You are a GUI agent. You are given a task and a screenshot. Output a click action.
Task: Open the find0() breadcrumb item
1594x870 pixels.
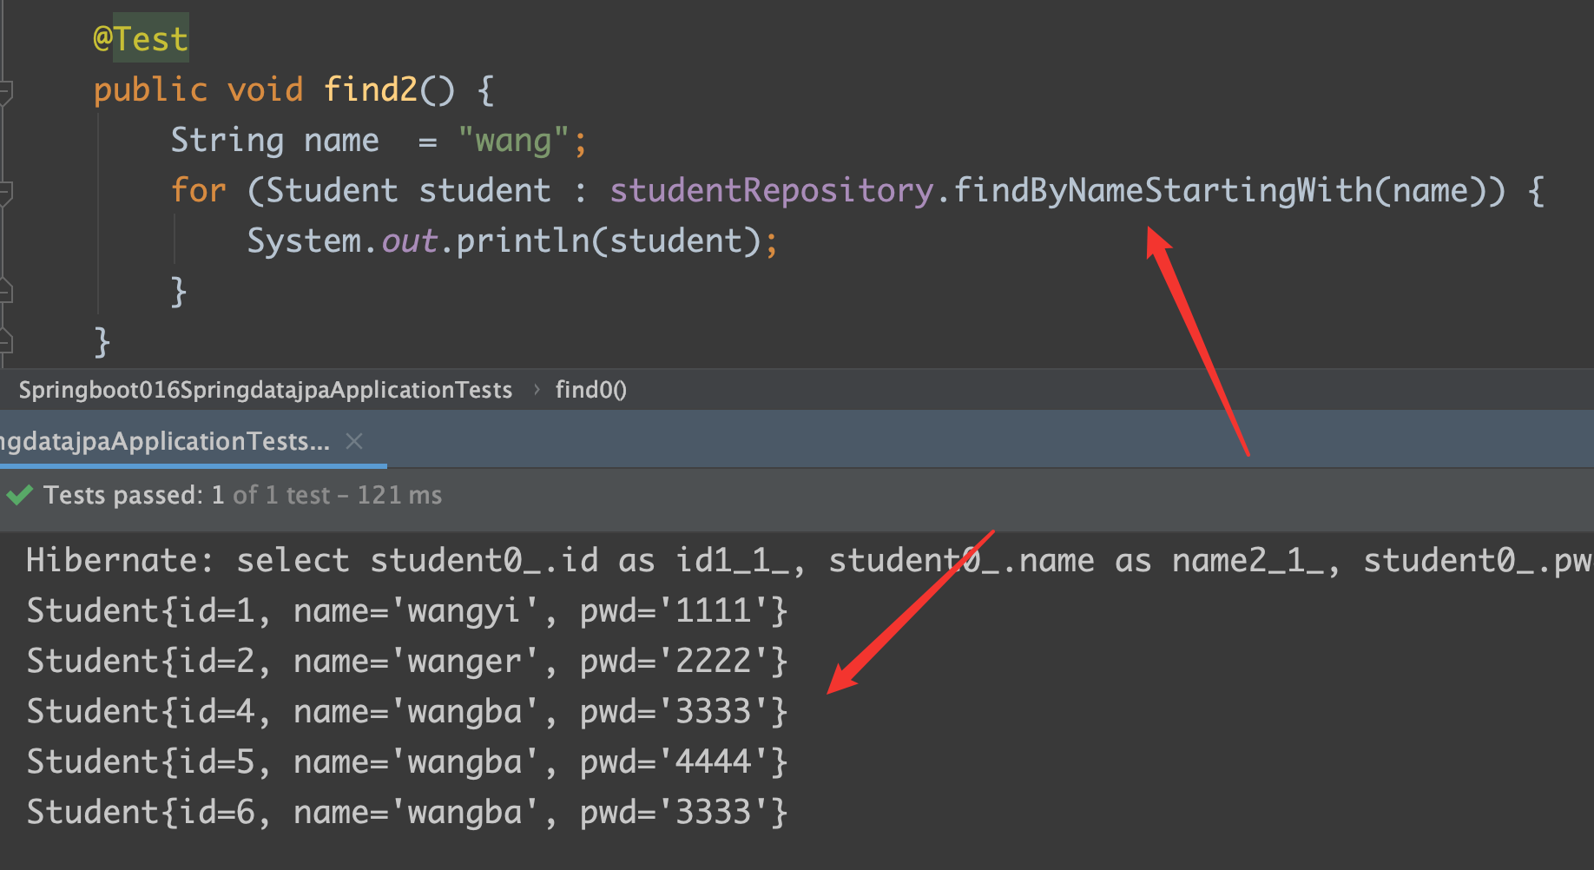pos(590,390)
